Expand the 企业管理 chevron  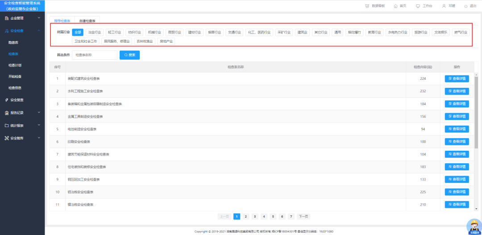(x=39, y=18)
